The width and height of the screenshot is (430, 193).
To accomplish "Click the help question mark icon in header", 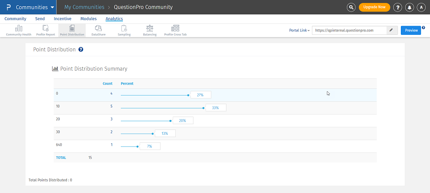I will [x=398, y=7].
